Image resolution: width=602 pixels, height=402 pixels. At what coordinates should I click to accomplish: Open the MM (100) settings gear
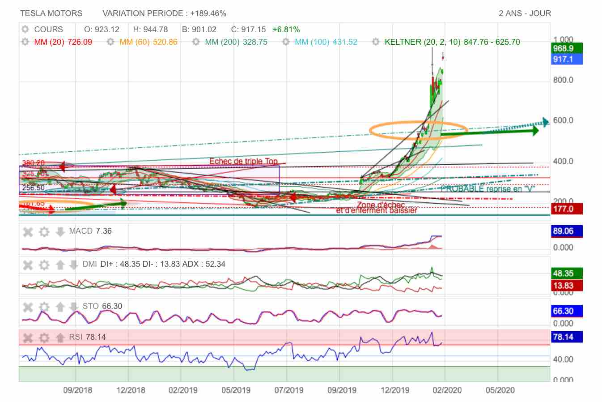point(286,42)
